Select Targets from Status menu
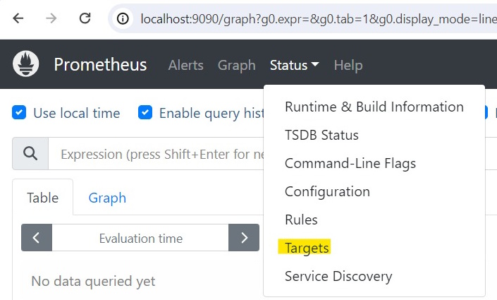The width and height of the screenshot is (497, 300). [x=307, y=248]
